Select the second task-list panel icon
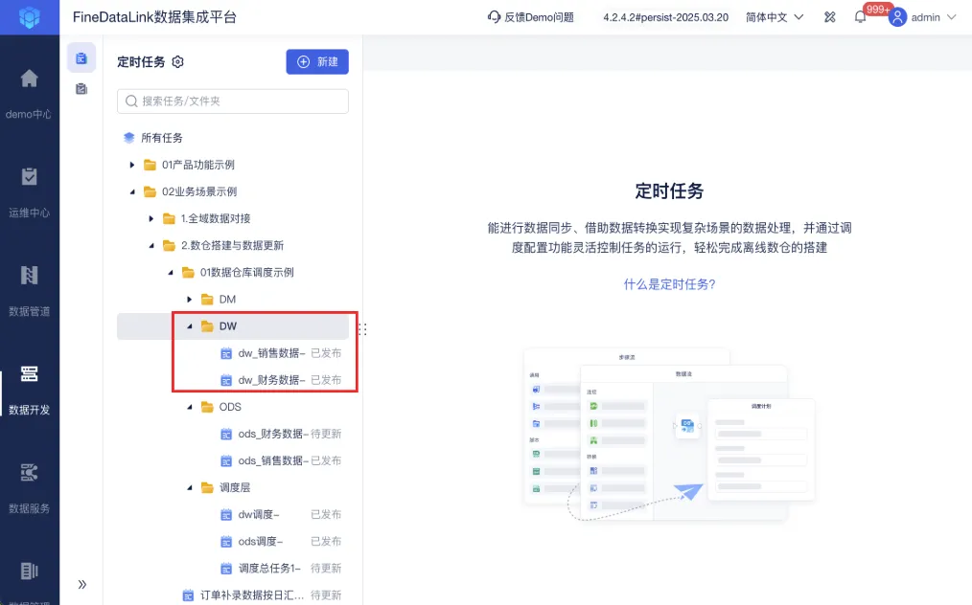This screenshot has width=972, height=605. point(81,89)
